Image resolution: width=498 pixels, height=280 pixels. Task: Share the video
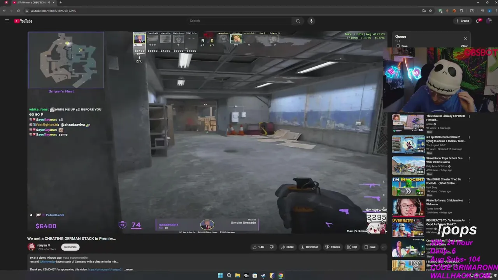288,247
